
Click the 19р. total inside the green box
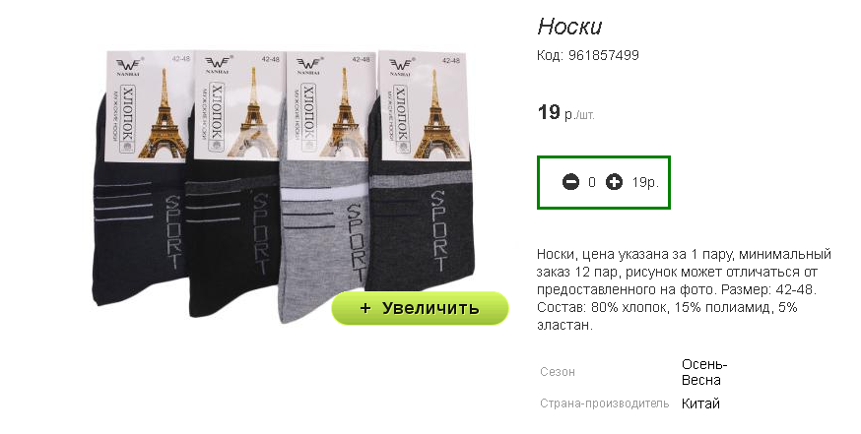pyautogui.click(x=644, y=182)
